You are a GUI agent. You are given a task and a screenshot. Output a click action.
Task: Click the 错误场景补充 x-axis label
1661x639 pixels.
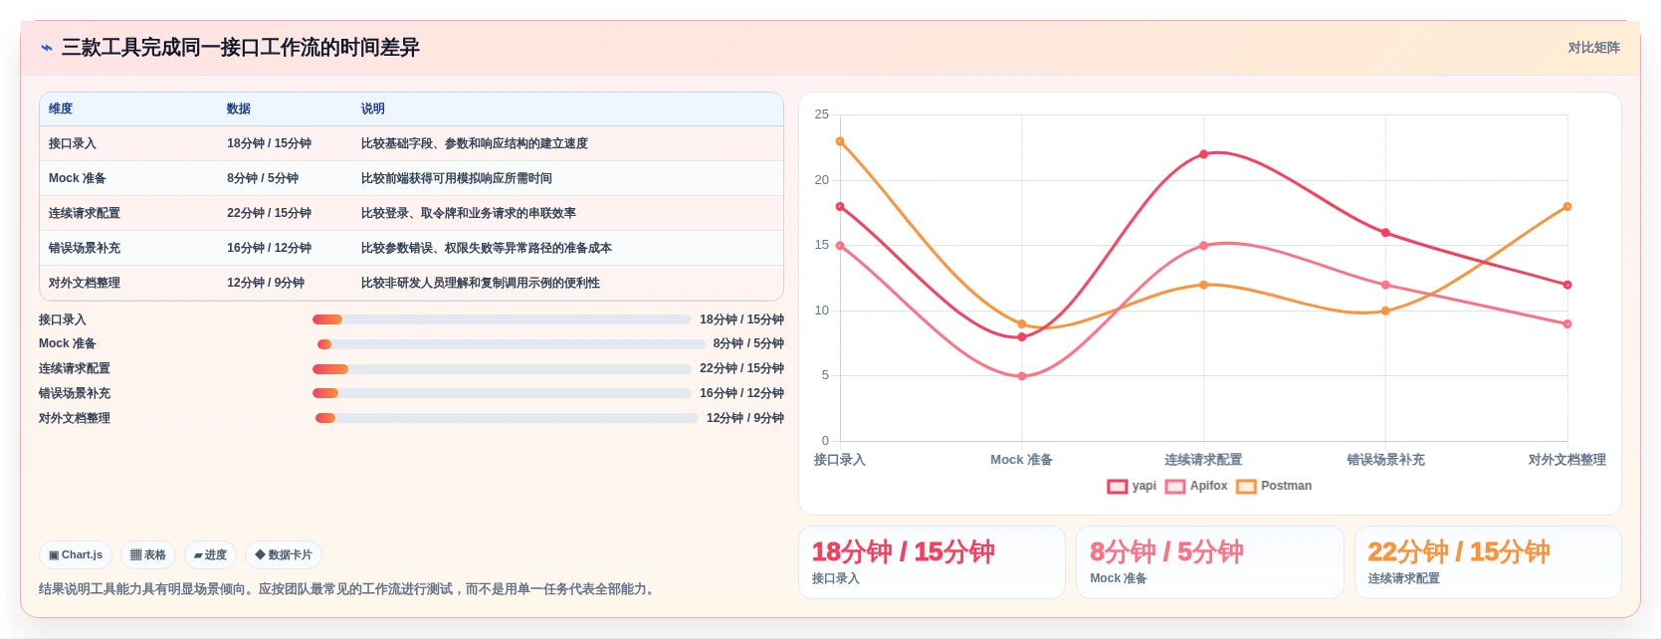point(1385,460)
